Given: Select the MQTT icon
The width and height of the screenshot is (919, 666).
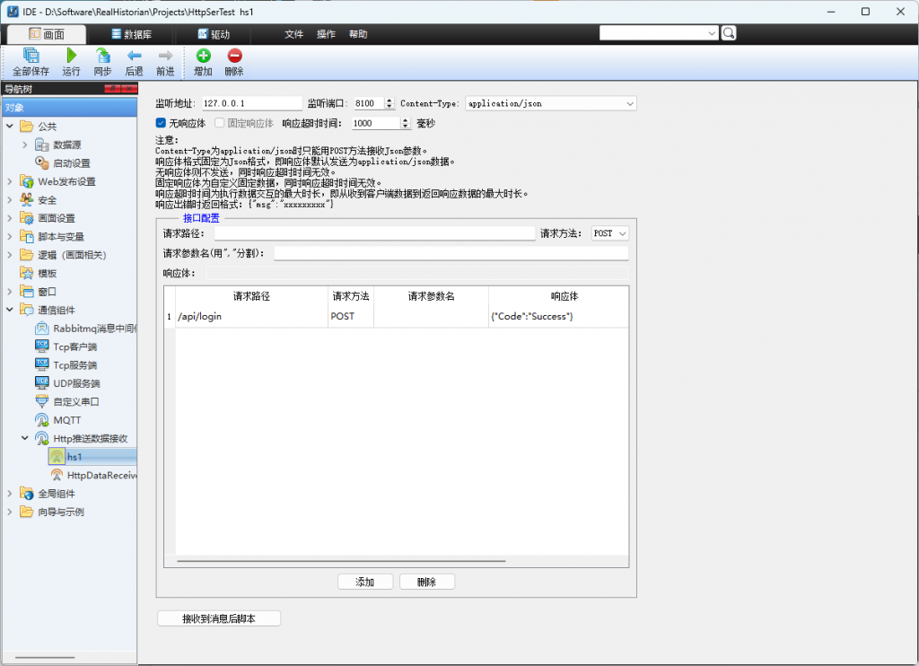Looking at the screenshot, I should pos(41,420).
